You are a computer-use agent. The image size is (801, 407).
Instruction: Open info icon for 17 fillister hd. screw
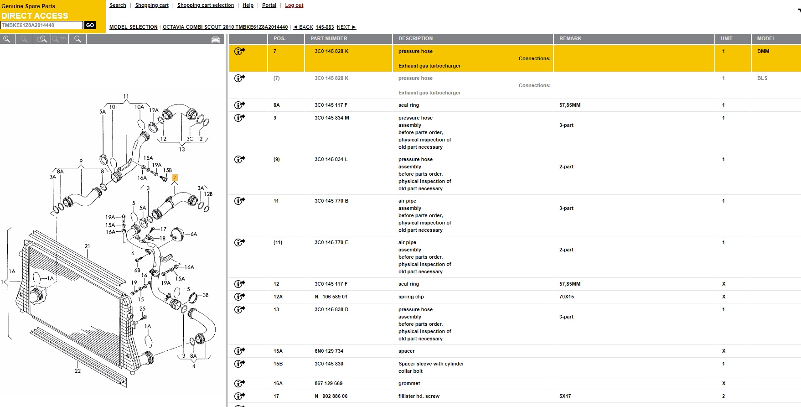click(x=239, y=396)
